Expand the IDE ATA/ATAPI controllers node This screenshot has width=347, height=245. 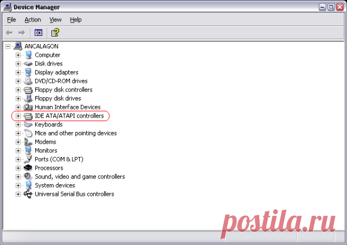tap(18, 116)
